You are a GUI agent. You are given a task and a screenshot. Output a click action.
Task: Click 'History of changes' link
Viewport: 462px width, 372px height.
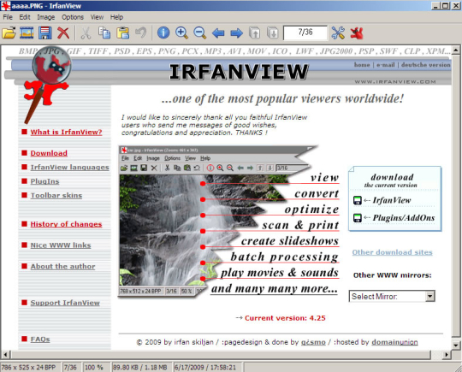(x=66, y=224)
